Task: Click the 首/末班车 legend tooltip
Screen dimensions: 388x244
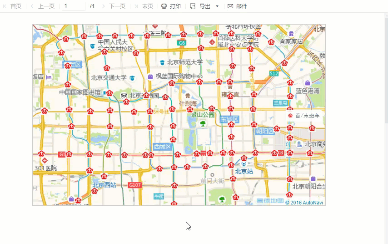Action: point(304,116)
